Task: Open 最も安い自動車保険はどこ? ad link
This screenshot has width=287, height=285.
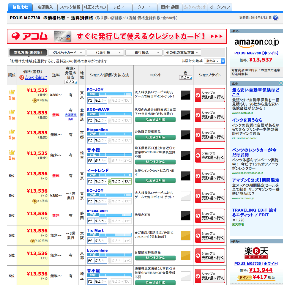Action: [x=256, y=92]
